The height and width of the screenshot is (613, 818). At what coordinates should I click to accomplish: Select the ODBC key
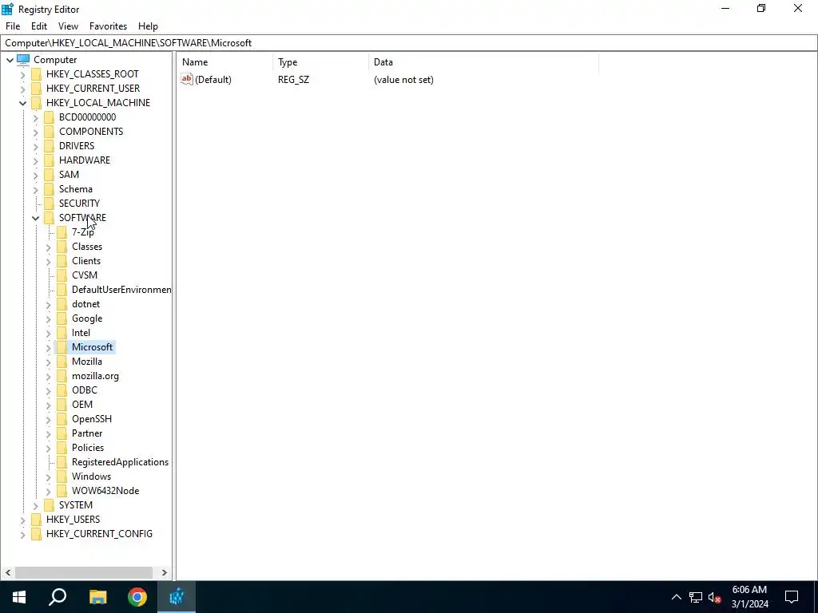click(85, 390)
